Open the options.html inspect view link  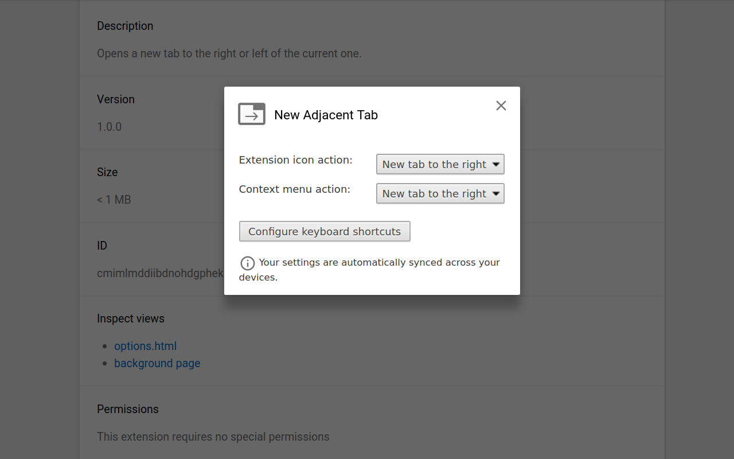[145, 346]
